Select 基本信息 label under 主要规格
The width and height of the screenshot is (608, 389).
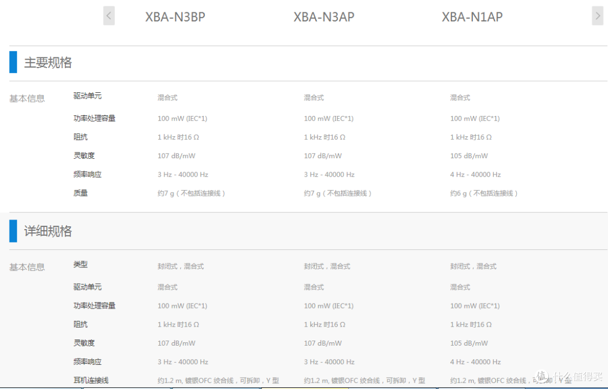26,99
